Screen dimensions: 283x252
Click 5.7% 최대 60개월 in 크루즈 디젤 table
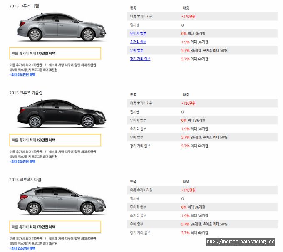point(195,59)
